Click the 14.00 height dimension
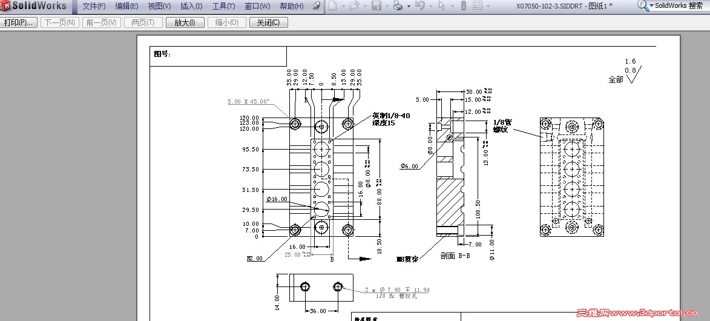 (277, 302)
